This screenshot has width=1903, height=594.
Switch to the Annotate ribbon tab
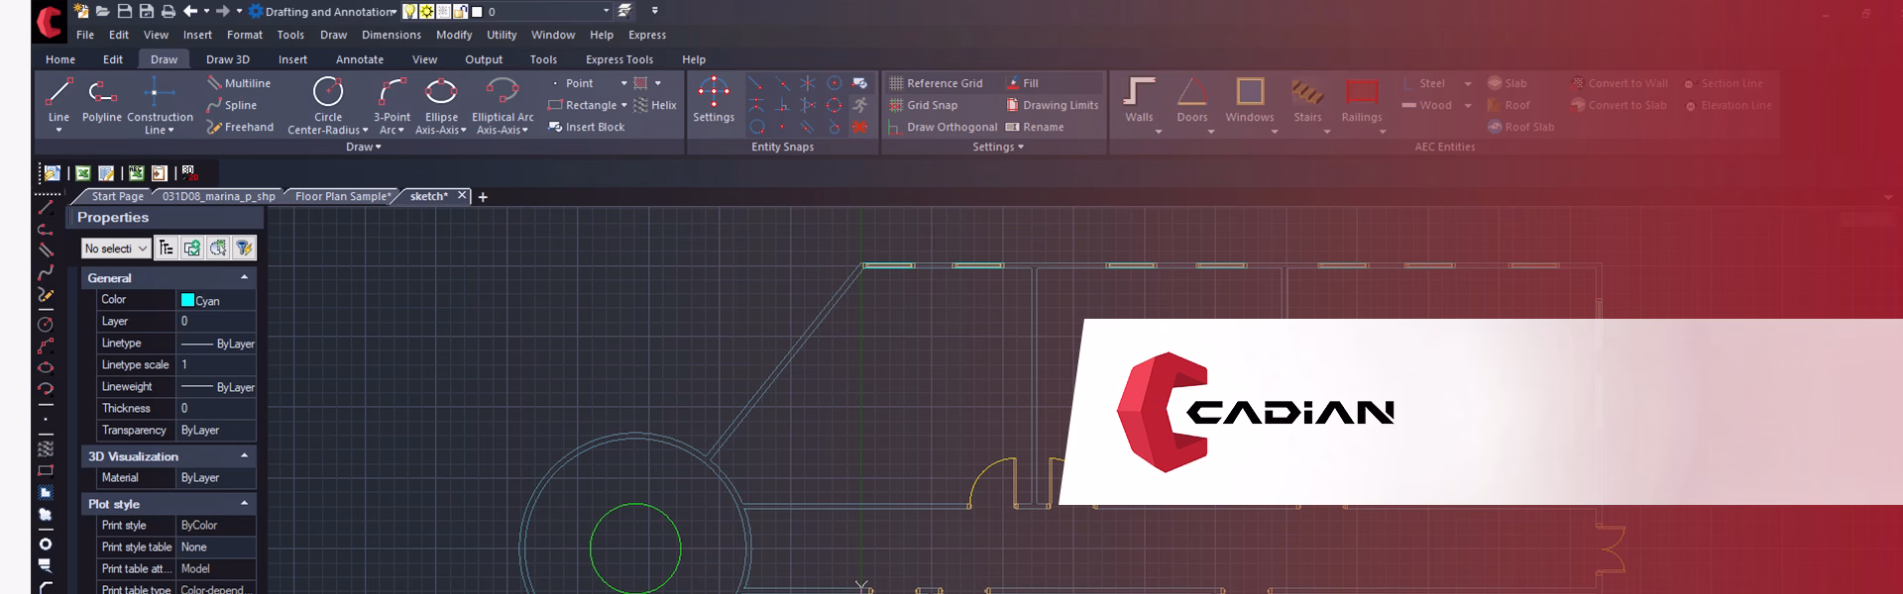[359, 59]
